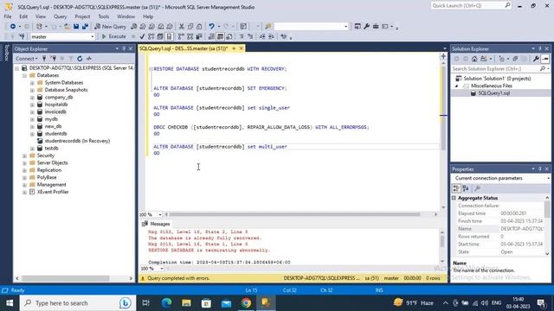Click the editor horizontal scrollbar
554x311 pixels.
tap(294, 214)
